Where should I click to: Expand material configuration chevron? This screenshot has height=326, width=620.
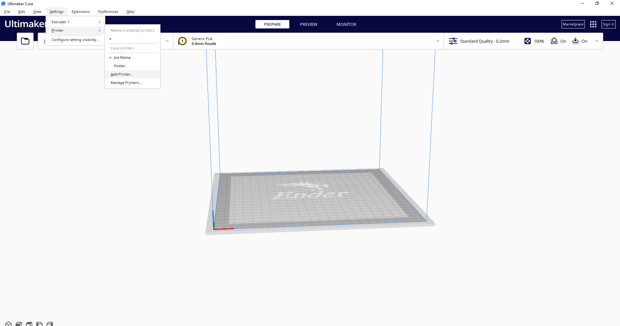click(438, 41)
